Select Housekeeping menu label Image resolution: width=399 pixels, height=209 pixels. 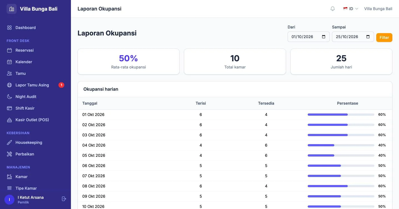pyautogui.click(x=29, y=142)
